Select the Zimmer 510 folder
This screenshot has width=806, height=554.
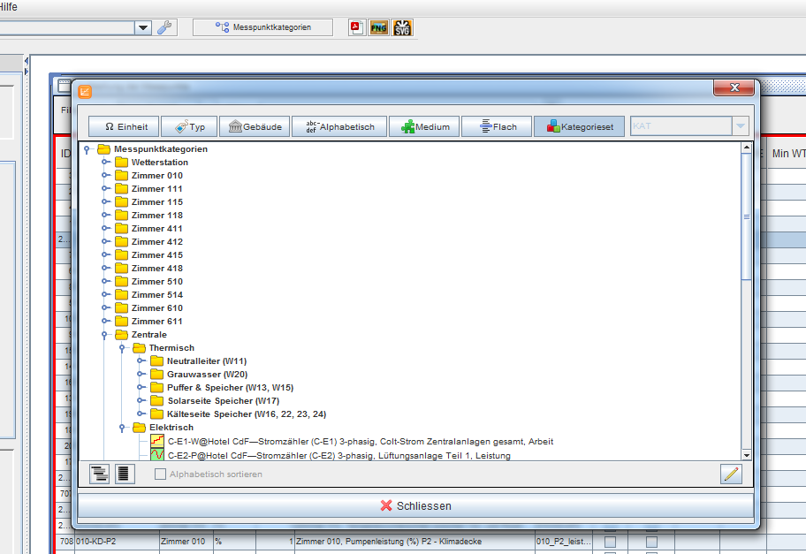pyautogui.click(x=156, y=282)
